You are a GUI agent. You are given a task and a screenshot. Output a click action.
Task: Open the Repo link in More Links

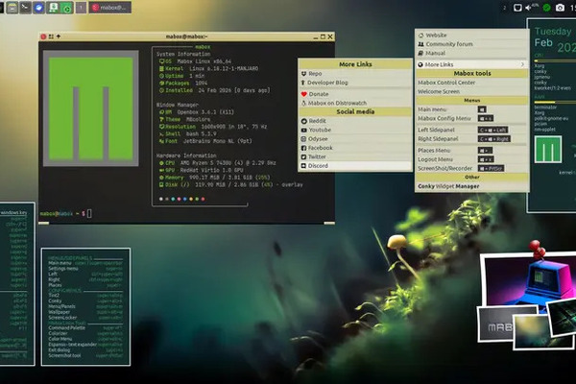pos(355,74)
